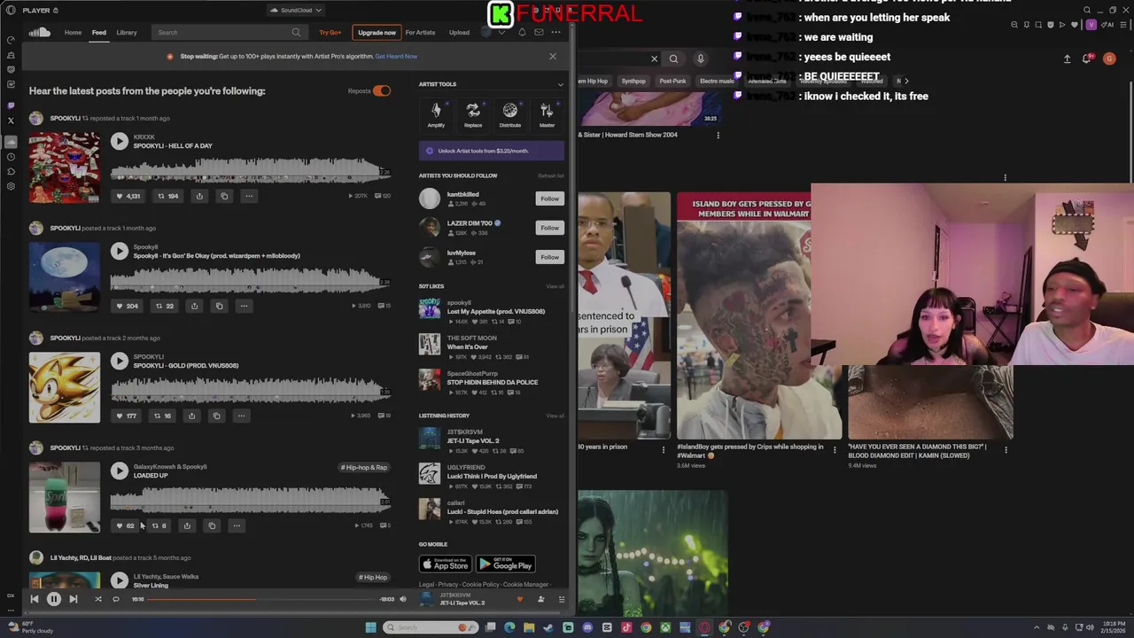The image size is (1134, 638).
Task: Pause the current track in player bar
Action: (x=54, y=600)
